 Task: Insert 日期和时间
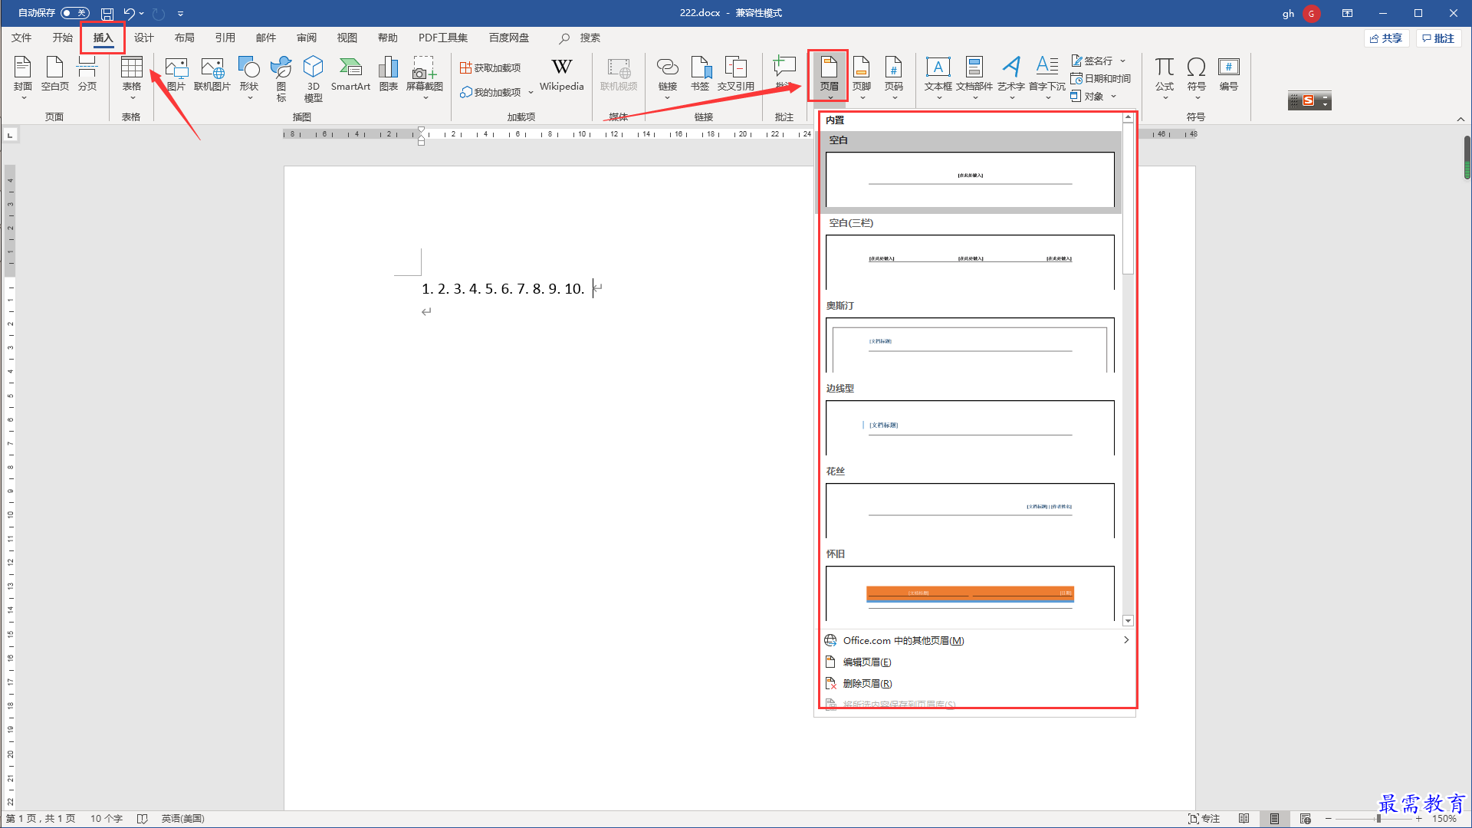[1101, 78]
